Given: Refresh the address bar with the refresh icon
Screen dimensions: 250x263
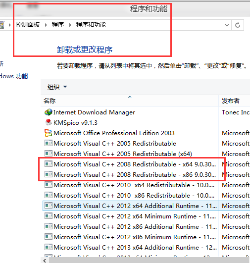Looking at the screenshot, I should [x=238, y=25].
